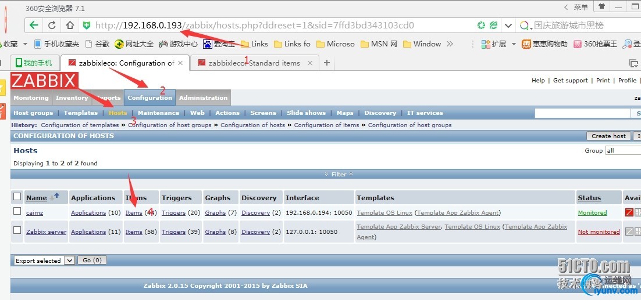Screen dimensions: 641x300
Task: Go to browser home page icon
Action: (x=70, y=26)
